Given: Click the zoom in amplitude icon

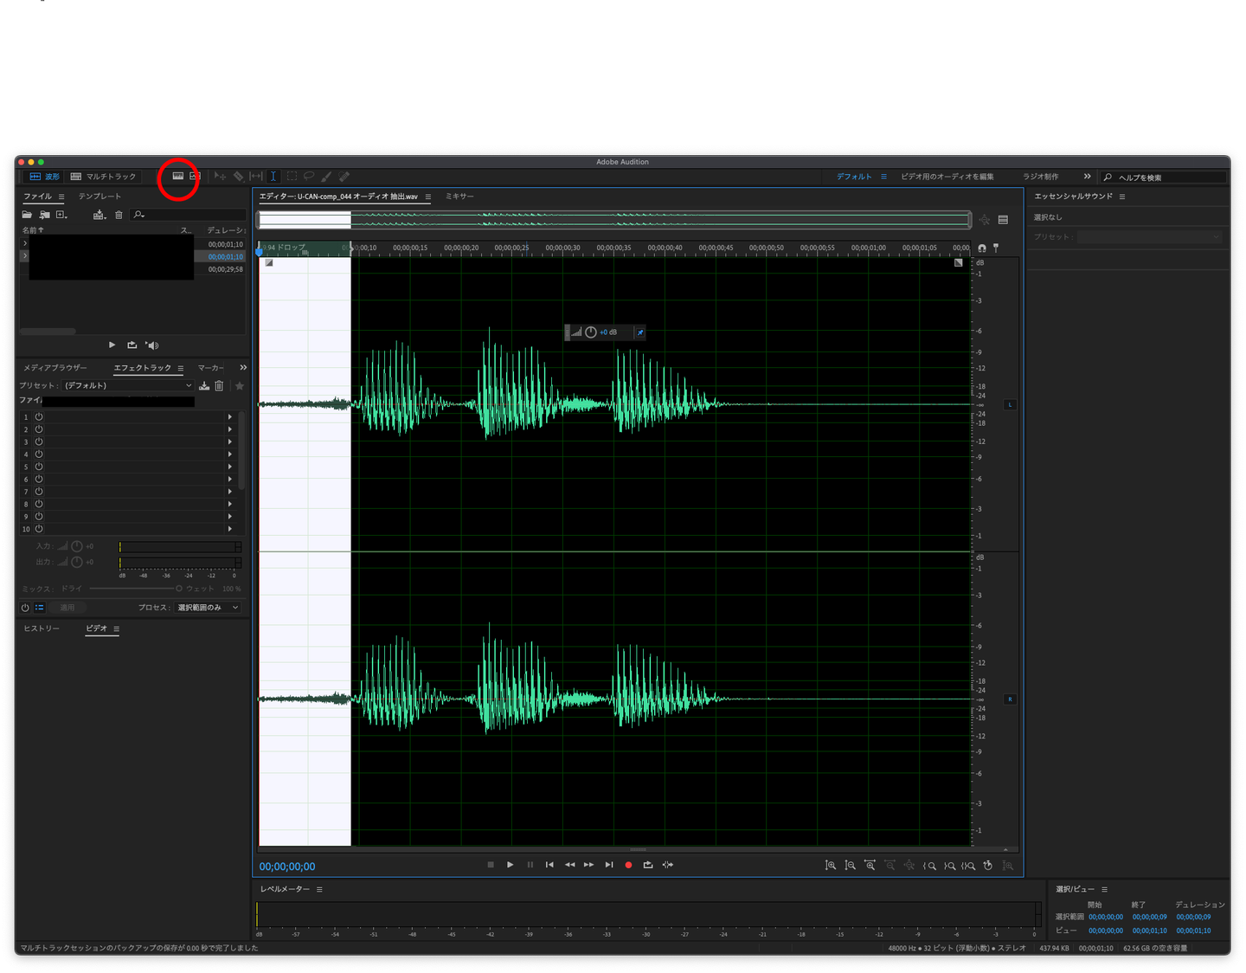Looking at the screenshot, I should click(x=830, y=866).
